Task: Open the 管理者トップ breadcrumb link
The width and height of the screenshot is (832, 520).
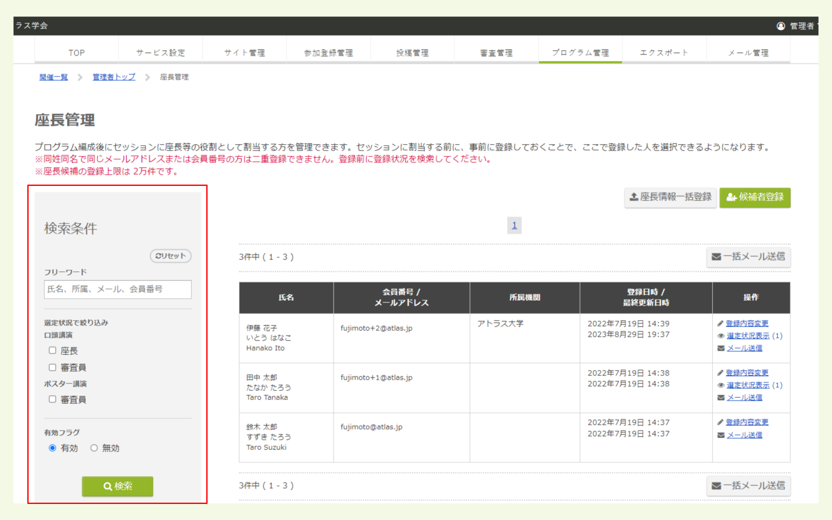Action: click(x=113, y=77)
